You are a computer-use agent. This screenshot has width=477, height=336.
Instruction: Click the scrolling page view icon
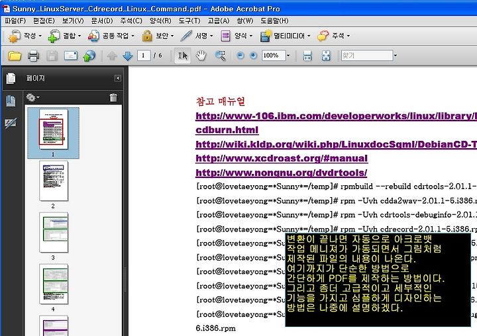(307, 56)
